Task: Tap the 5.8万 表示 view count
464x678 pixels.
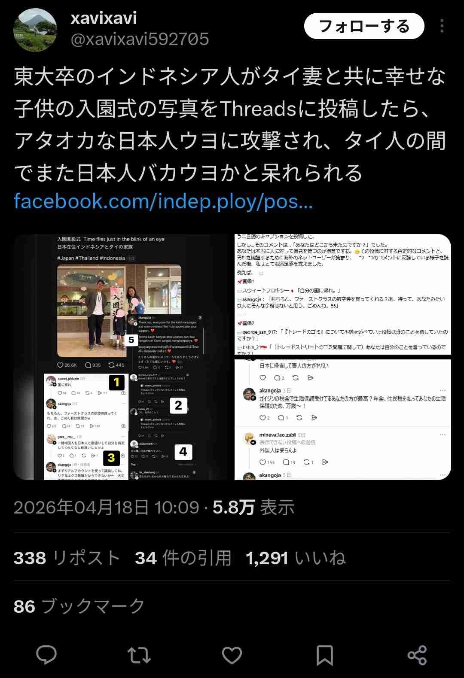Action: (253, 508)
